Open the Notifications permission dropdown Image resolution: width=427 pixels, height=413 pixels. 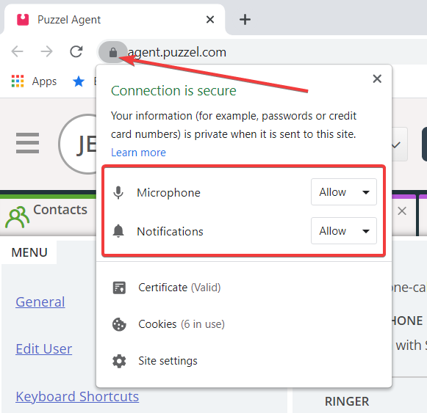coord(344,230)
